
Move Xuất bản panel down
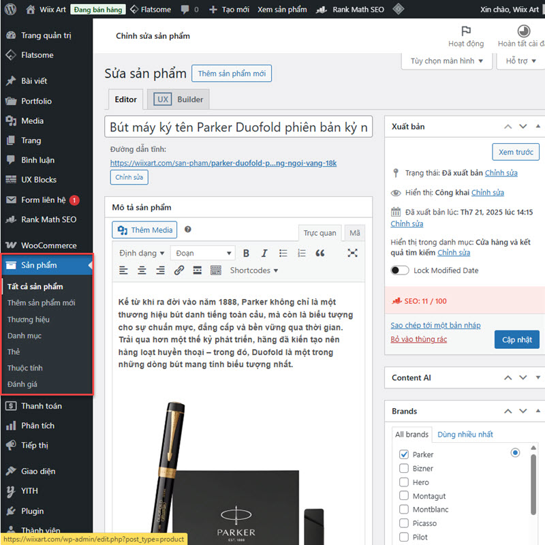pyautogui.click(x=523, y=127)
